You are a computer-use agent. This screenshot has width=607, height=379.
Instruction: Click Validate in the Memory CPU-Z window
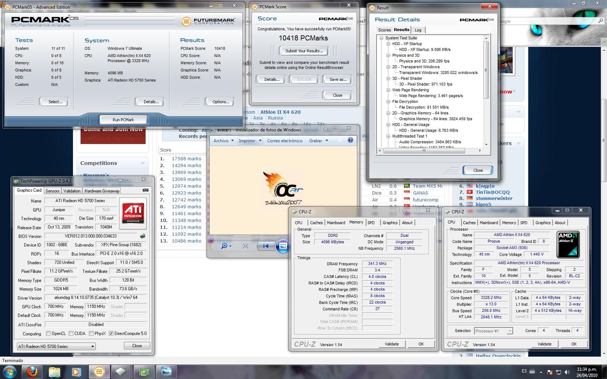(x=392, y=344)
